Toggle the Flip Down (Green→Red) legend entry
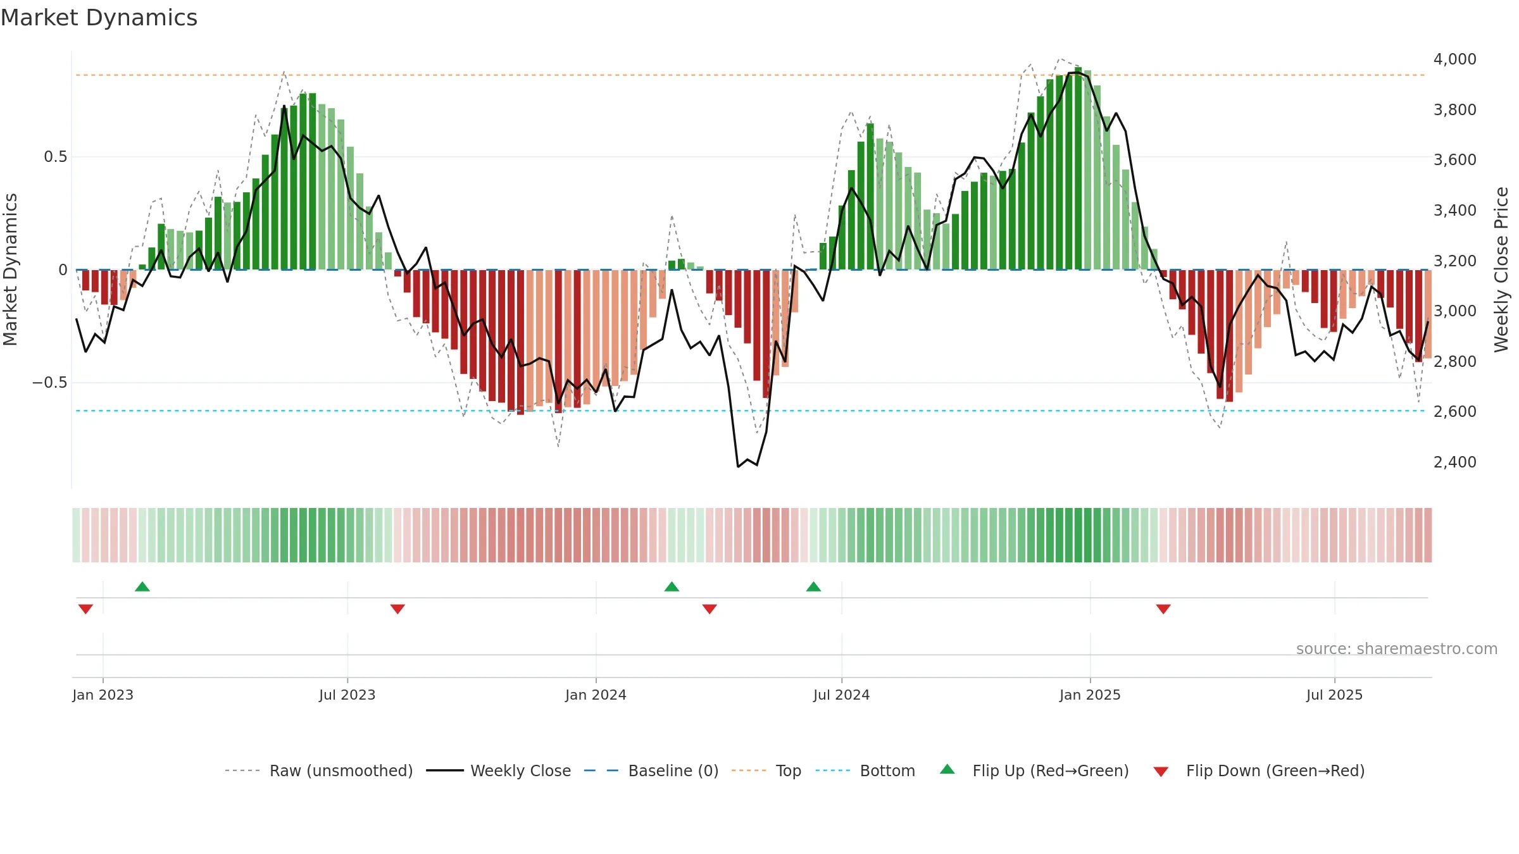The height and width of the screenshot is (854, 1519). point(1259,770)
